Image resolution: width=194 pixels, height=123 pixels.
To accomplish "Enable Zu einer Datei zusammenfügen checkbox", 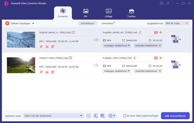I will point(125,116).
